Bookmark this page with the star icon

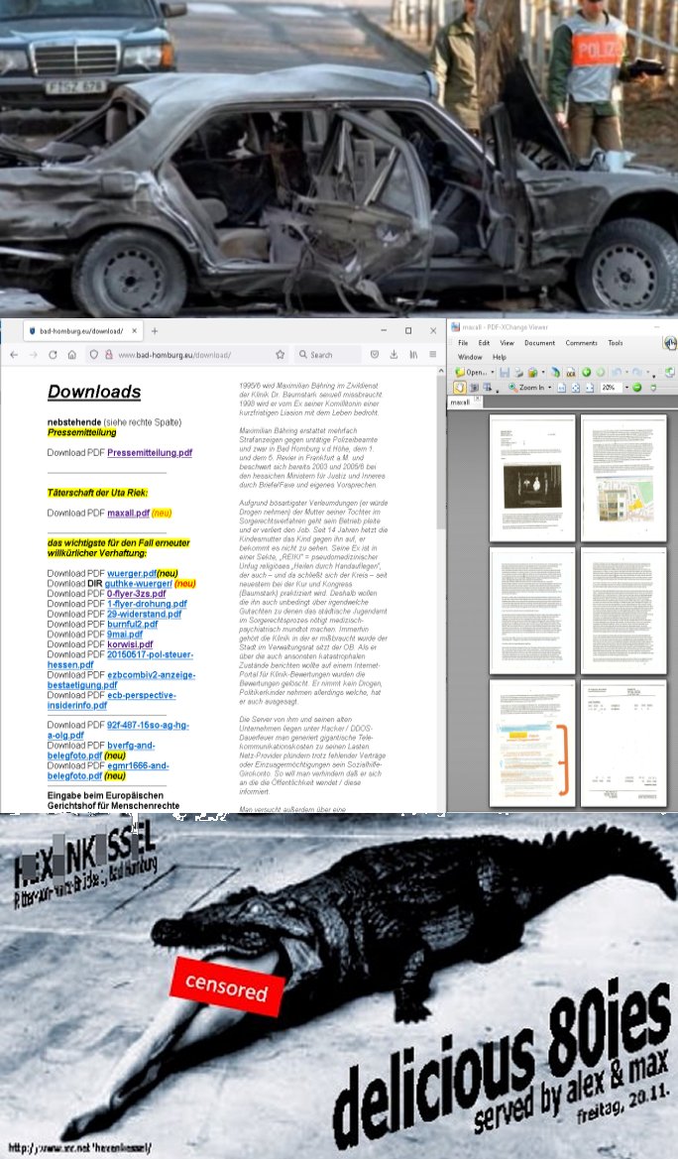pyautogui.click(x=281, y=355)
